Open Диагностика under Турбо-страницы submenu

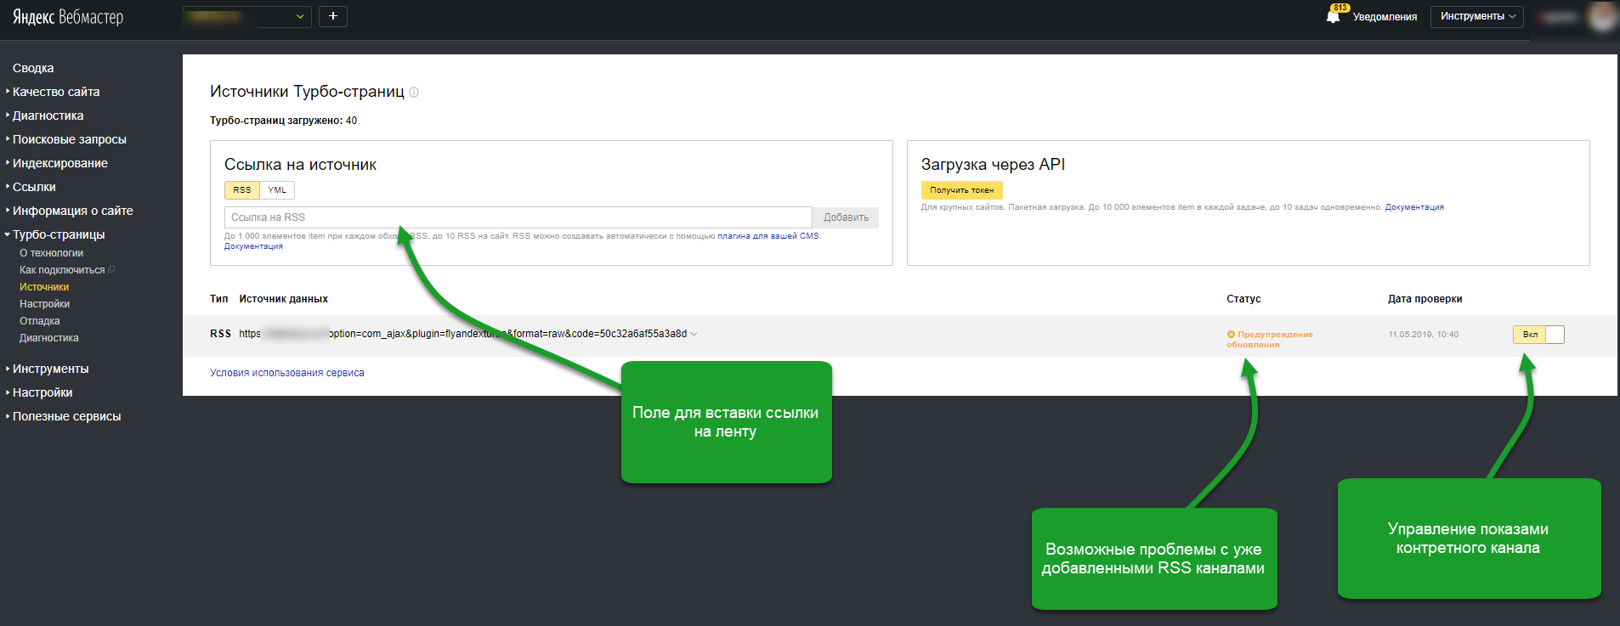[x=48, y=338]
